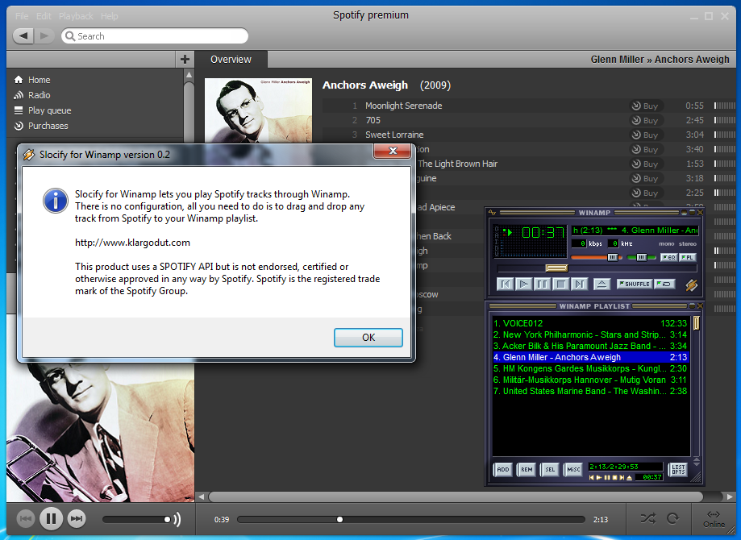Open Radio in the Spotify sidebar
Screen dimensions: 741x540
(32, 95)
